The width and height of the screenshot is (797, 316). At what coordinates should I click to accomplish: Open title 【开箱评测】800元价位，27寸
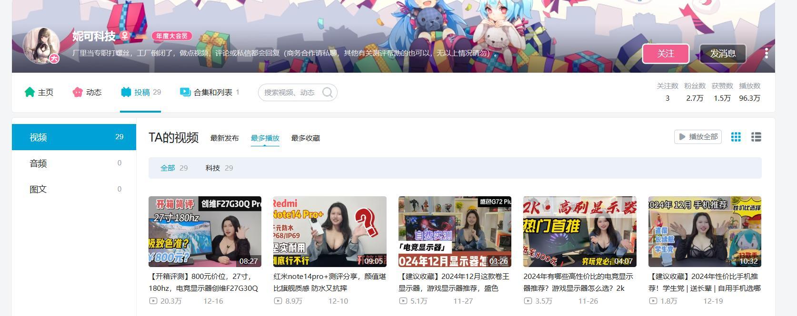pos(204,282)
